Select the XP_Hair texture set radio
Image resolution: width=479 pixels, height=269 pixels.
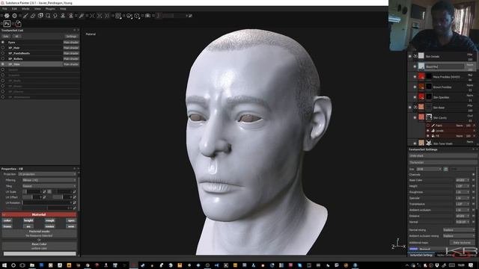tap(3, 48)
